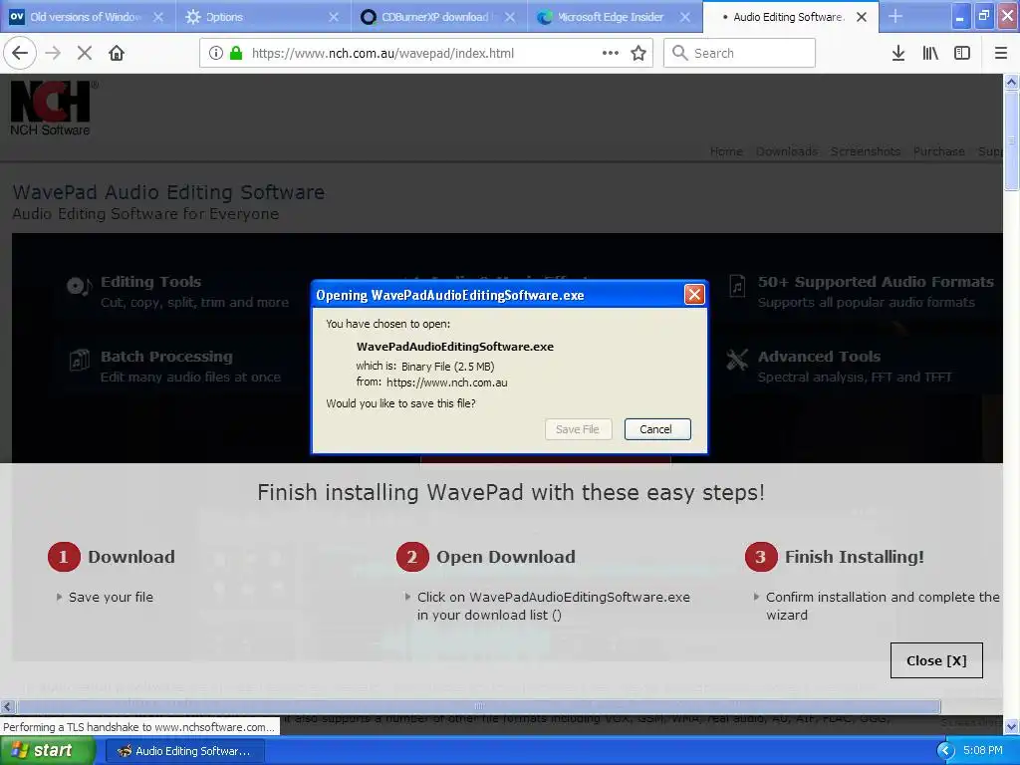The height and width of the screenshot is (765, 1020).
Task: Click the Batch Processing feature icon
Action: tap(80, 360)
